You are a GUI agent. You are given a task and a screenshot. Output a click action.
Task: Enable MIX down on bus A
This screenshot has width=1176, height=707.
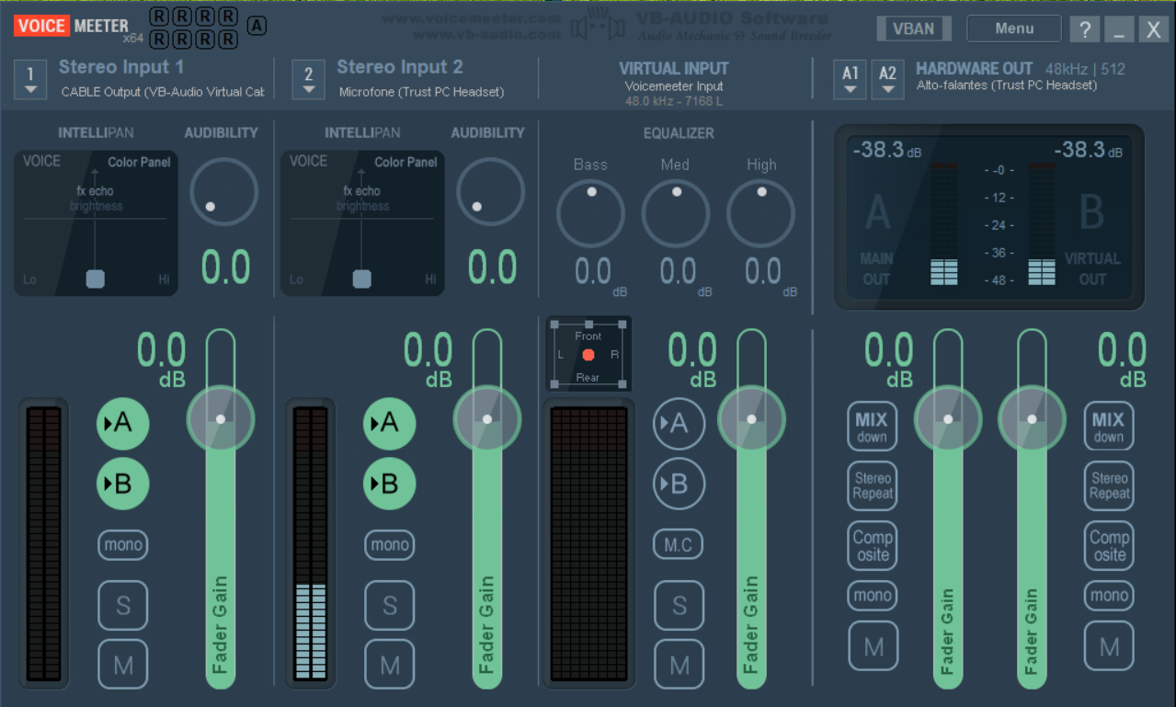872,427
